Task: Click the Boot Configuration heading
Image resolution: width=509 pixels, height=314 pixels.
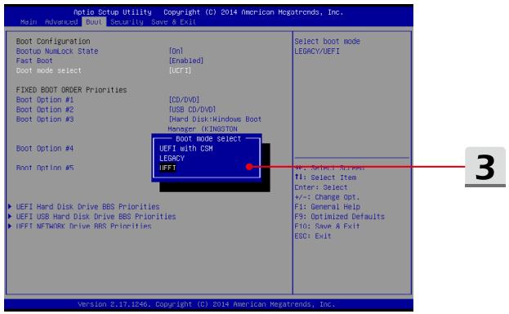Action: point(53,42)
